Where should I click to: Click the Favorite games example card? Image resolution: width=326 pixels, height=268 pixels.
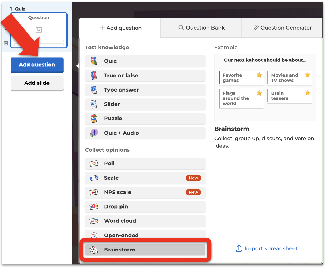[241, 78]
